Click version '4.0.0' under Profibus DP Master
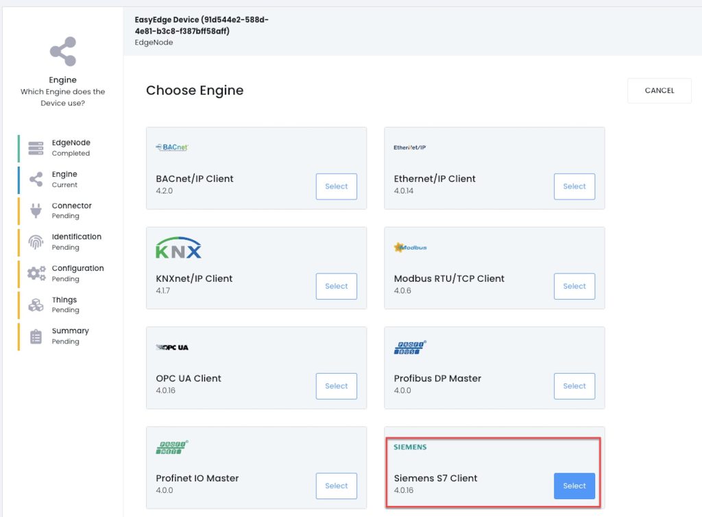 click(x=402, y=390)
